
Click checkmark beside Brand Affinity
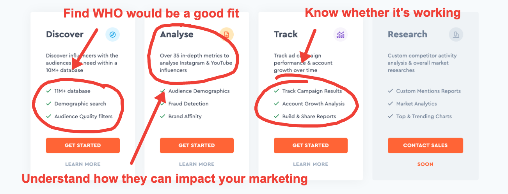point(162,116)
